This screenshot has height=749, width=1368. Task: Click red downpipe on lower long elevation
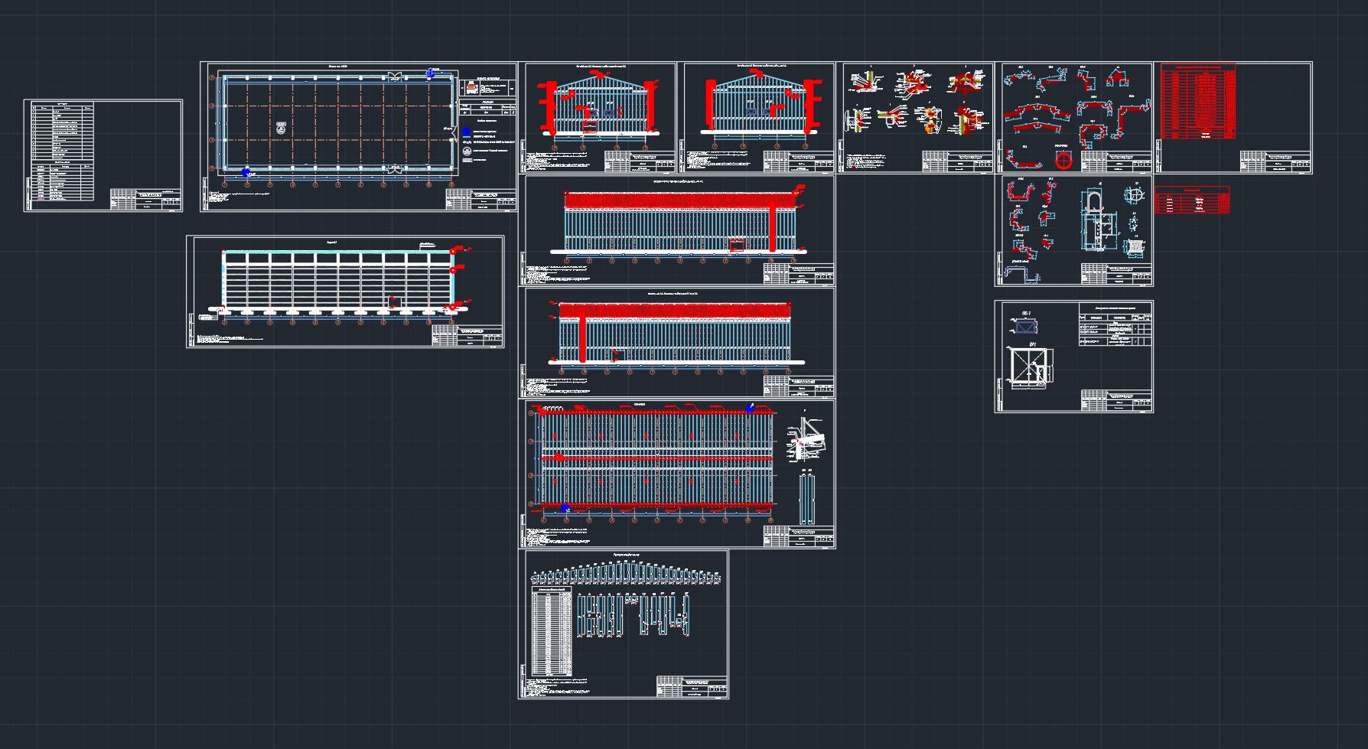583,339
